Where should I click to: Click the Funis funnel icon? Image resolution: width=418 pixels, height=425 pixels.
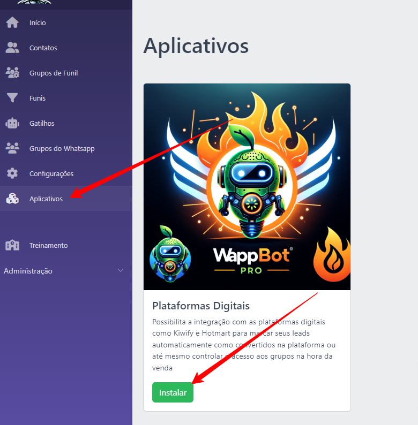[12, 98]
